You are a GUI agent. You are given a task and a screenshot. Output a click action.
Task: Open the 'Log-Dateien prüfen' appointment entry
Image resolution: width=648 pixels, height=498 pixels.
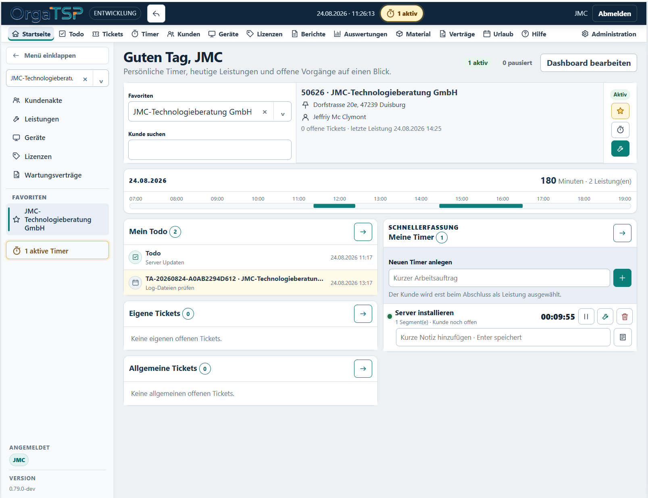[x=250, y=282]
